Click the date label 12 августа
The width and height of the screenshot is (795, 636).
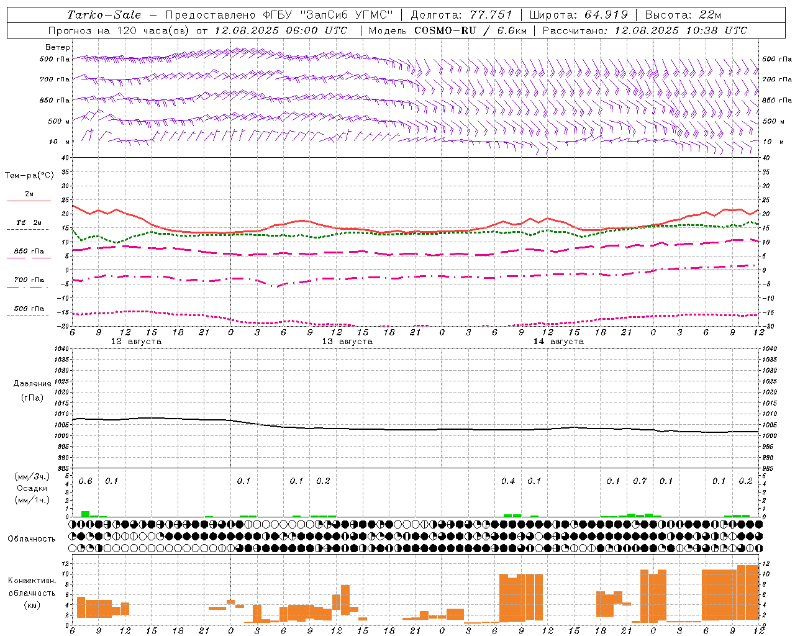136,342
